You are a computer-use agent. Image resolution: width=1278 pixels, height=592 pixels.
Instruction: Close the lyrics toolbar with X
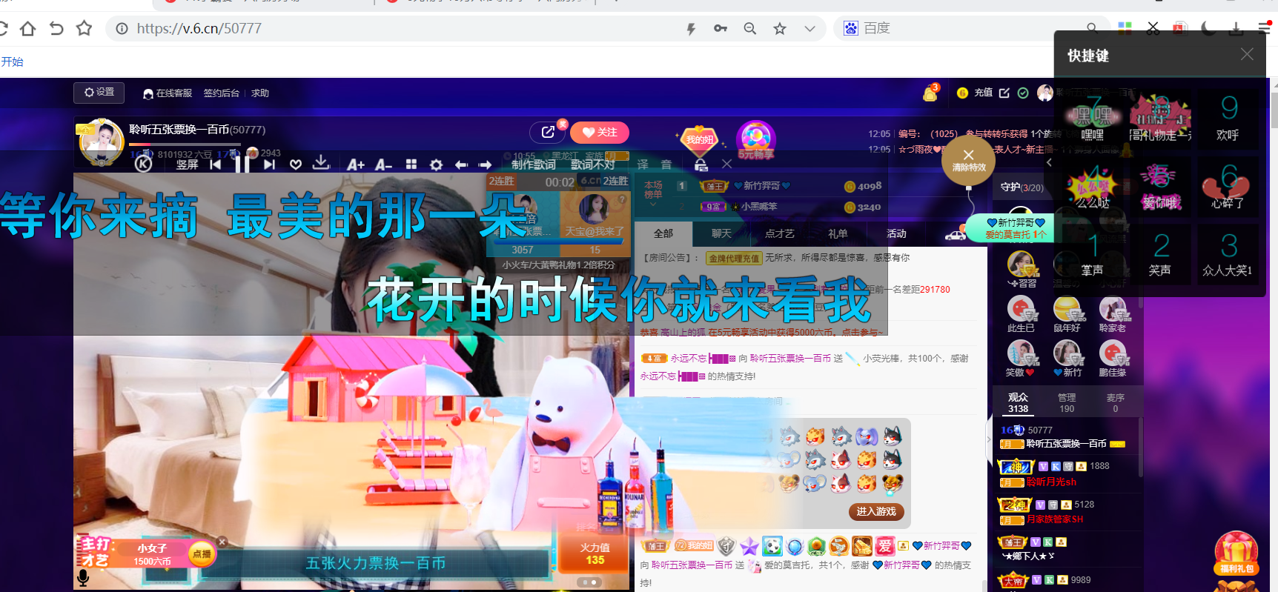click(x=726, y=164)
